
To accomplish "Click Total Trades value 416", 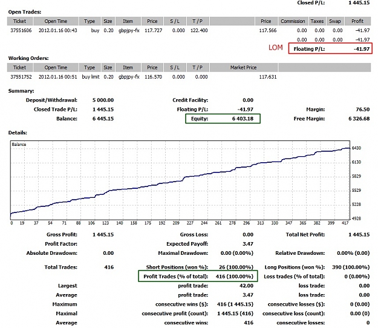I will pos(109,267).
